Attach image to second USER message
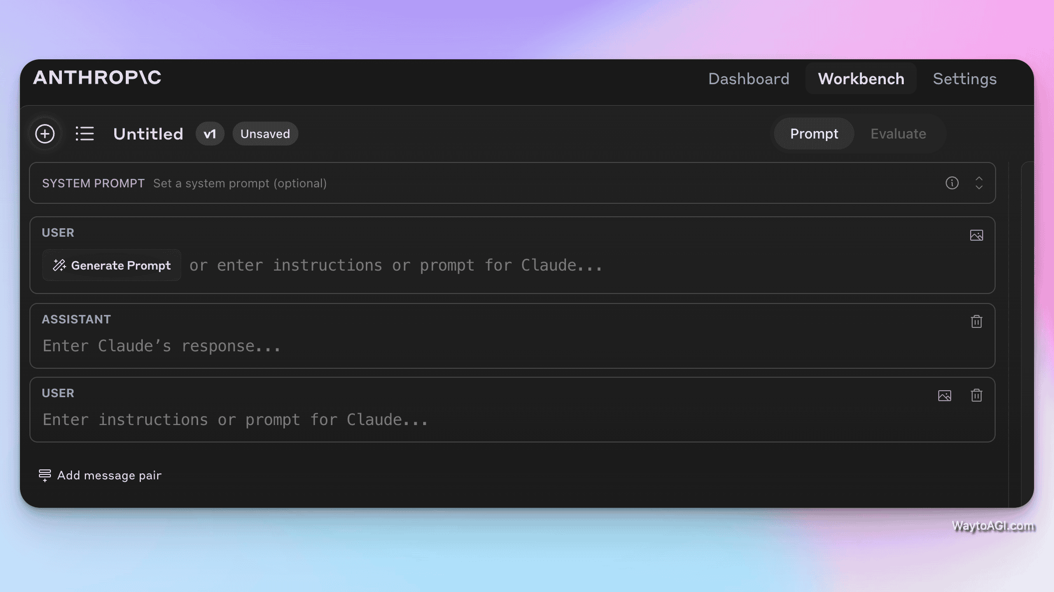The image size is (1054, 592). pyautogui.click(x=944, y=396)
